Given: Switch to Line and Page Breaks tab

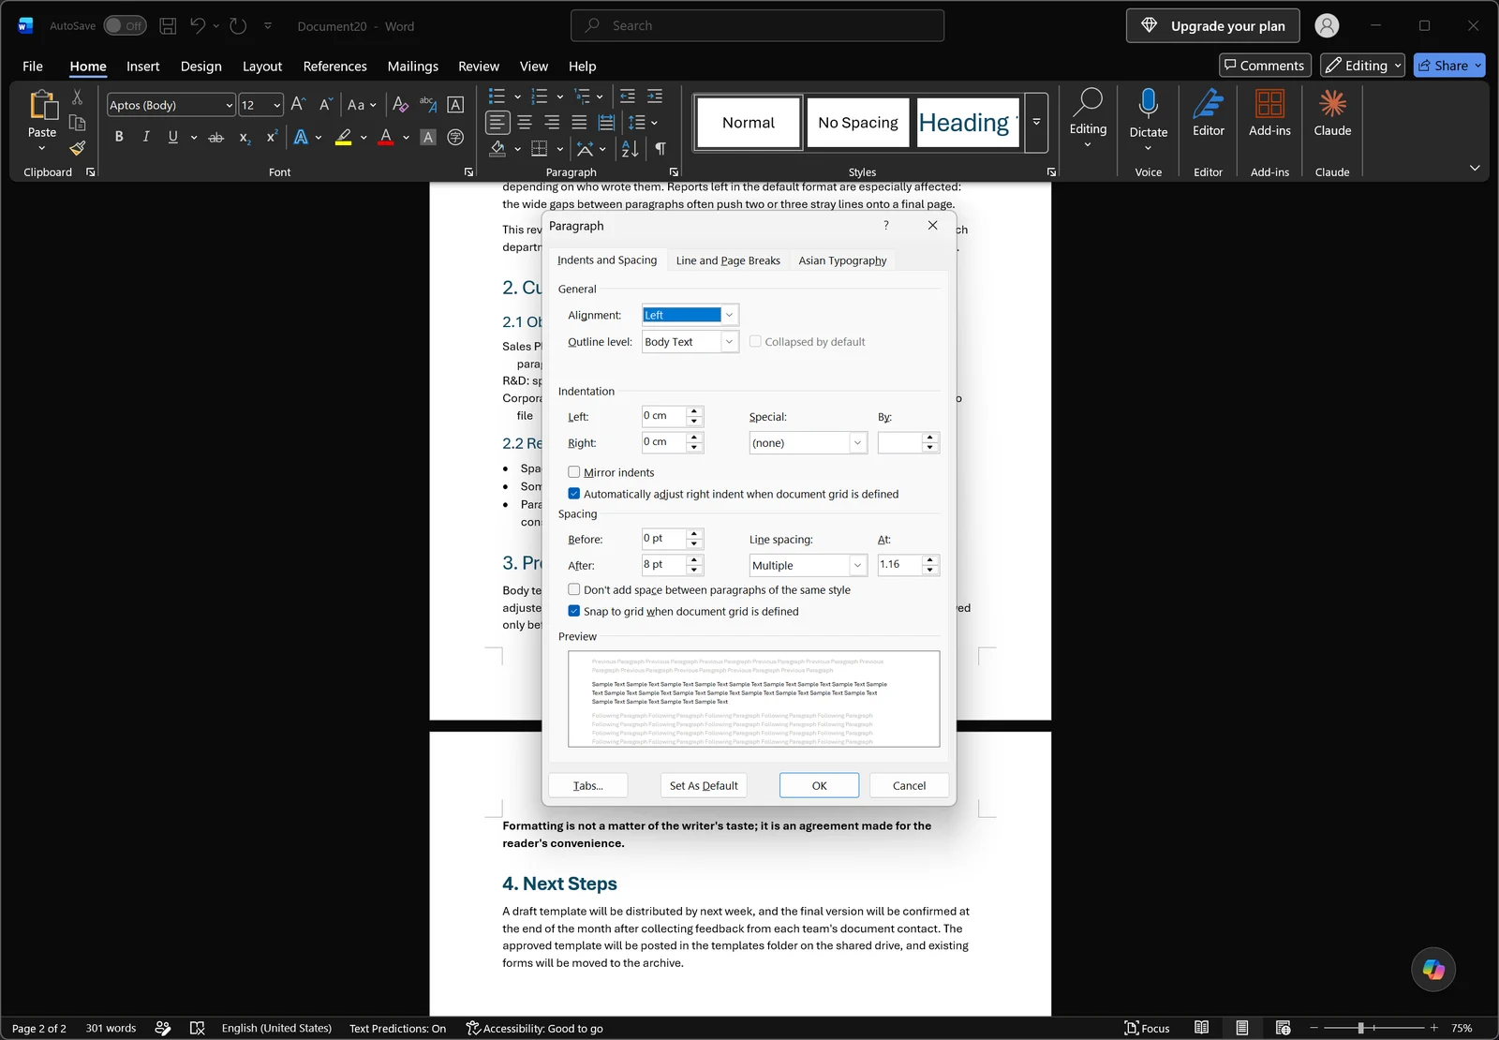Looking at the screenshot, I should (x=728, y=260).
